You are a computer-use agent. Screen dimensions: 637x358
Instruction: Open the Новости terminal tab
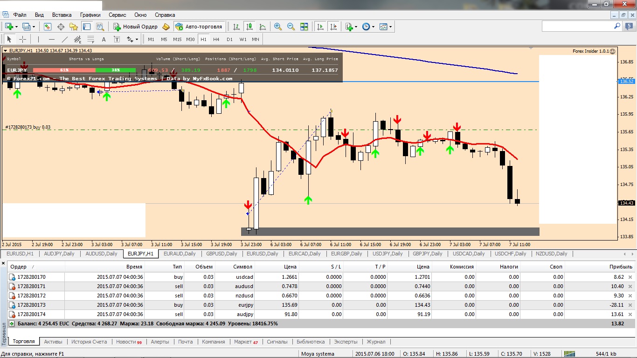[129, 342]
